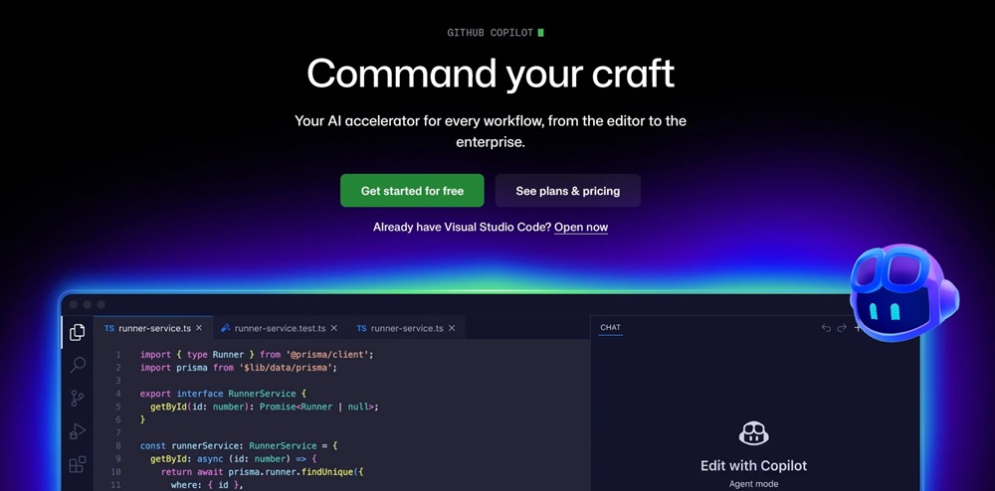Click the redo arrow in Chat panel header
This screenshot has height=491, width=995.
pyautogui.click(x=842, y=328)
